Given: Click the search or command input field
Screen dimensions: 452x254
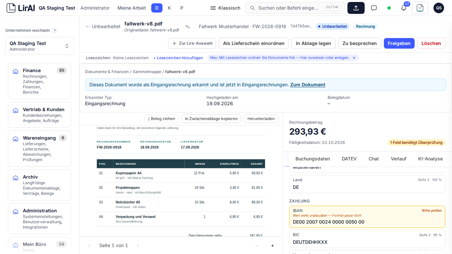Looking at the screenshot, I should tap(295, 8).
